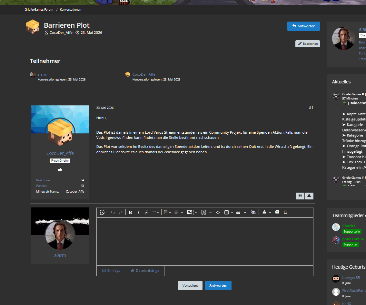Viewport: 366px width, 305px height.
Task: Toggle italic formatting in the editor
Action: coord(138,213)
